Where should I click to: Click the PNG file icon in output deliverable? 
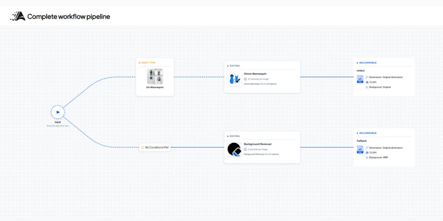(360, 79)
